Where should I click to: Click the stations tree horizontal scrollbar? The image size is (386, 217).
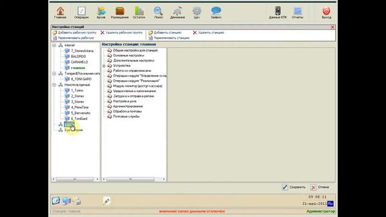pyautogui.click(x=75, y=180)
